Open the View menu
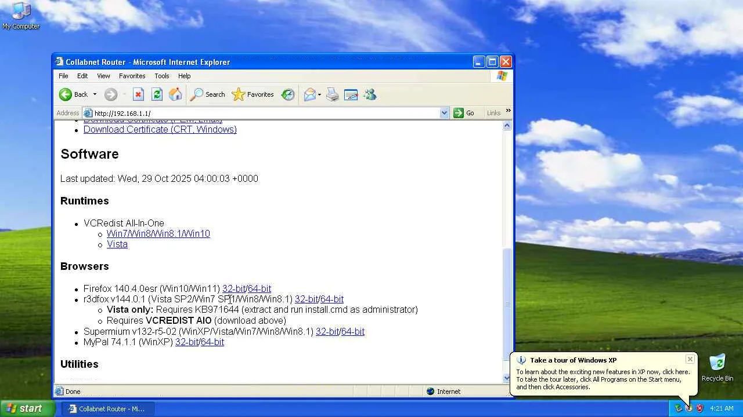This screenshot has height=417, width=743. pyautogui.click(x=103, y=76)
